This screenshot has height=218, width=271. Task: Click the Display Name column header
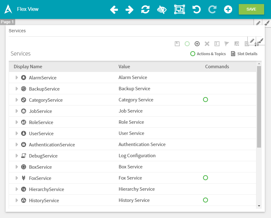28,67
